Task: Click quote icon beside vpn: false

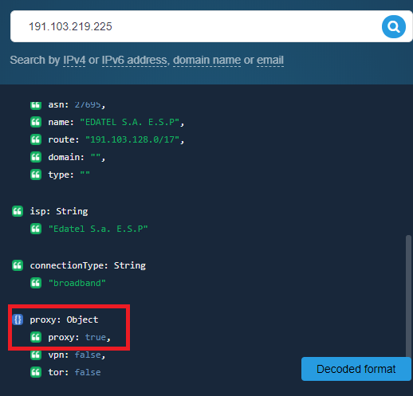Action: tap(36, 355)
